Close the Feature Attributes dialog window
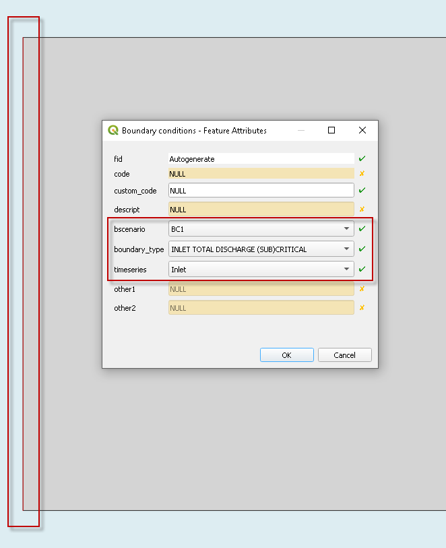 point(362,130)
